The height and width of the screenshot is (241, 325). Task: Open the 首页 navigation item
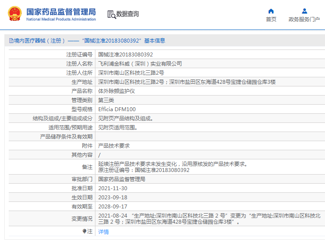coord(271,20)
